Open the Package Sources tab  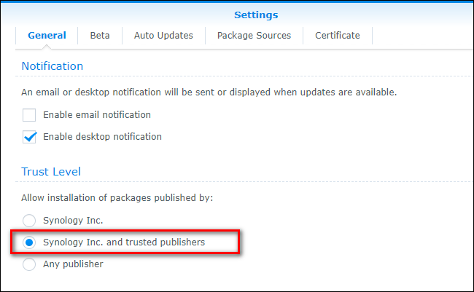[x=254, y=35]
